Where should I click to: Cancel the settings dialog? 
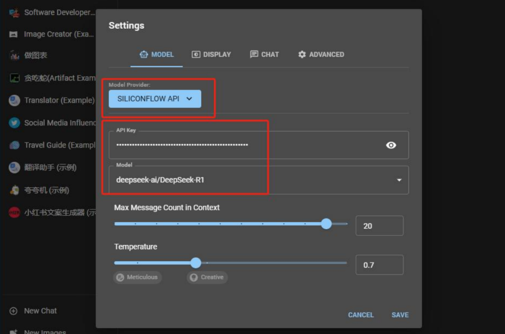pyautogui.click(x=361, y=315)
